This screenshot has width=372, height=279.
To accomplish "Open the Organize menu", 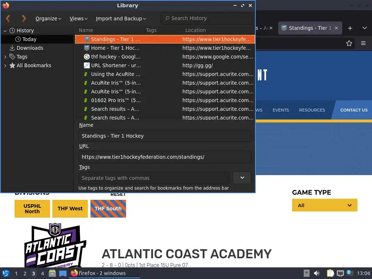I will pos(48,19).
